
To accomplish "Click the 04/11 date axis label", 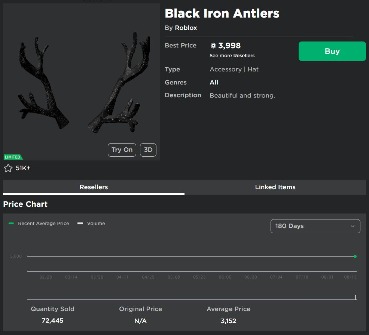I will [x=122, y=277].
